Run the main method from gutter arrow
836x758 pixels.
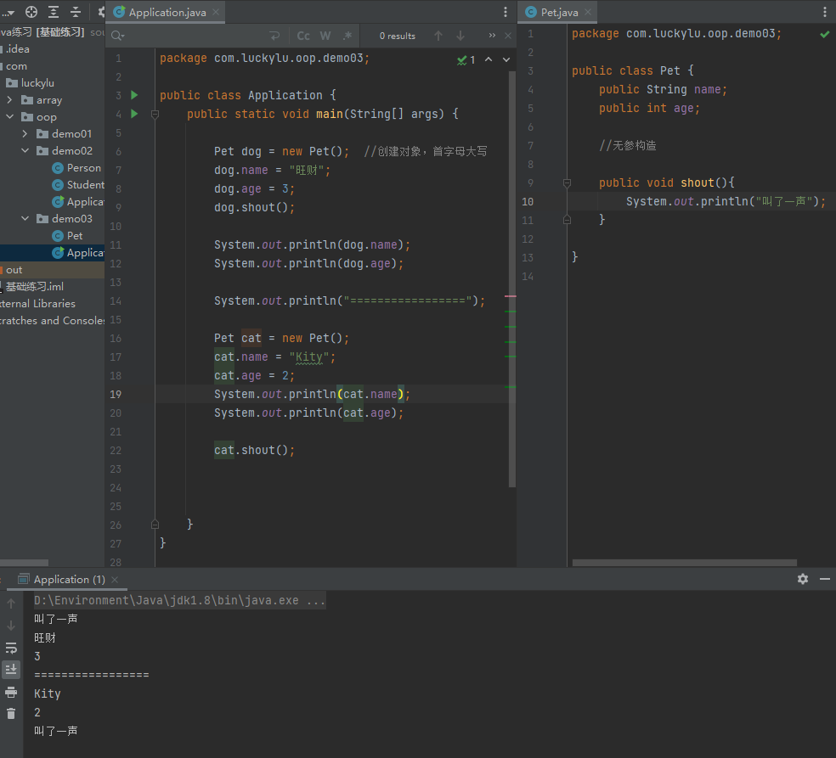click(134, 114)
